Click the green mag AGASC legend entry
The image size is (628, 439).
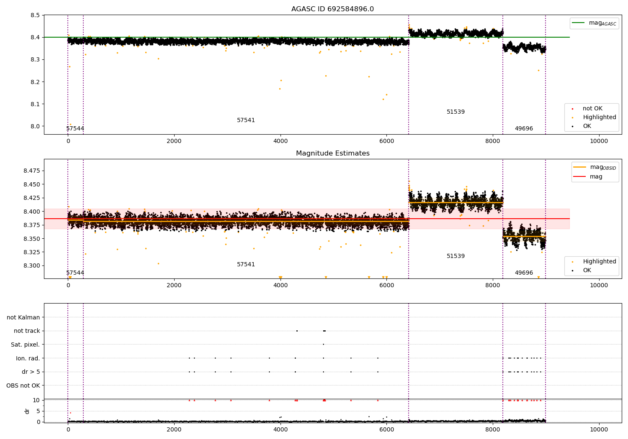tap(594, 23)
